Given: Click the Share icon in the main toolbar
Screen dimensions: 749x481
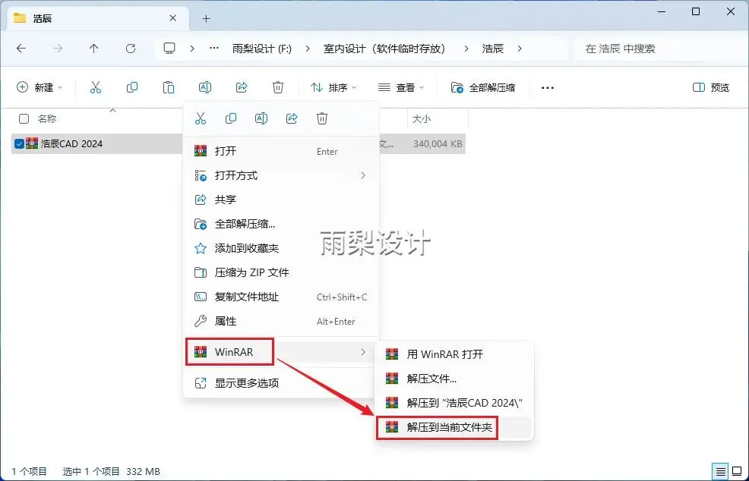Looking at the screenshot, I should [242, 87].
